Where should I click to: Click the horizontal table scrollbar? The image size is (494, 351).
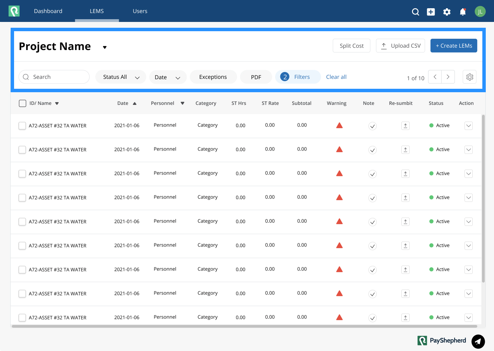(x=244, y=326)
